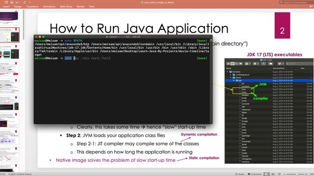Click the 'Dynamic compilation' label on slide
Screen dimensions: 314x176
tap(199, 134)
